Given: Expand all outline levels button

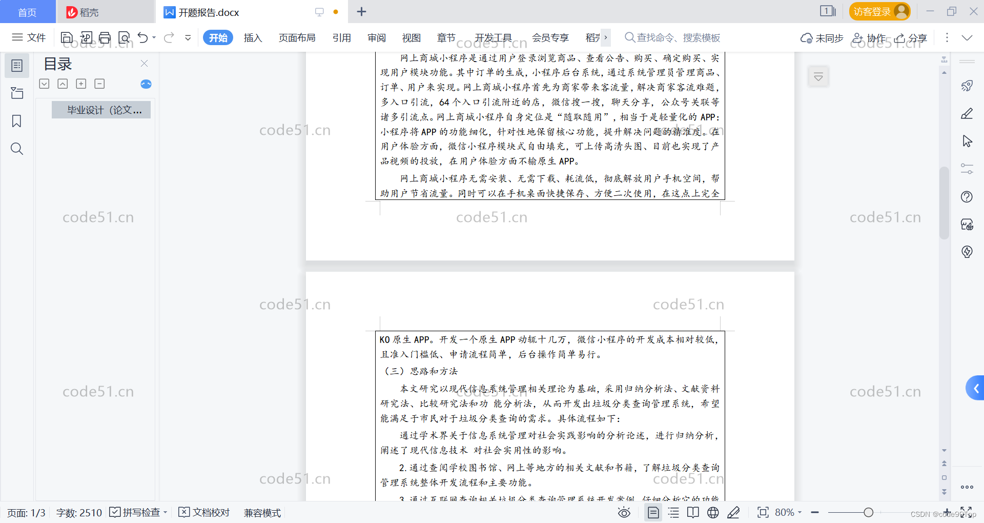Looking at the screenshot, I should [x=44, y=84].
